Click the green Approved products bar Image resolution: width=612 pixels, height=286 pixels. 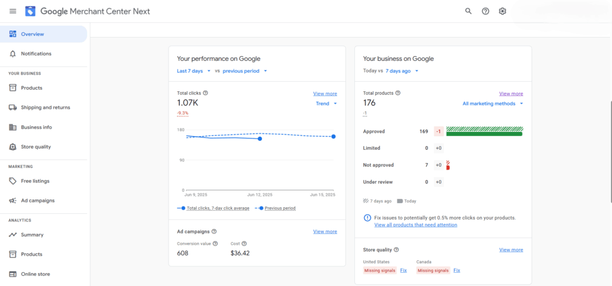(x=484, y=134)
